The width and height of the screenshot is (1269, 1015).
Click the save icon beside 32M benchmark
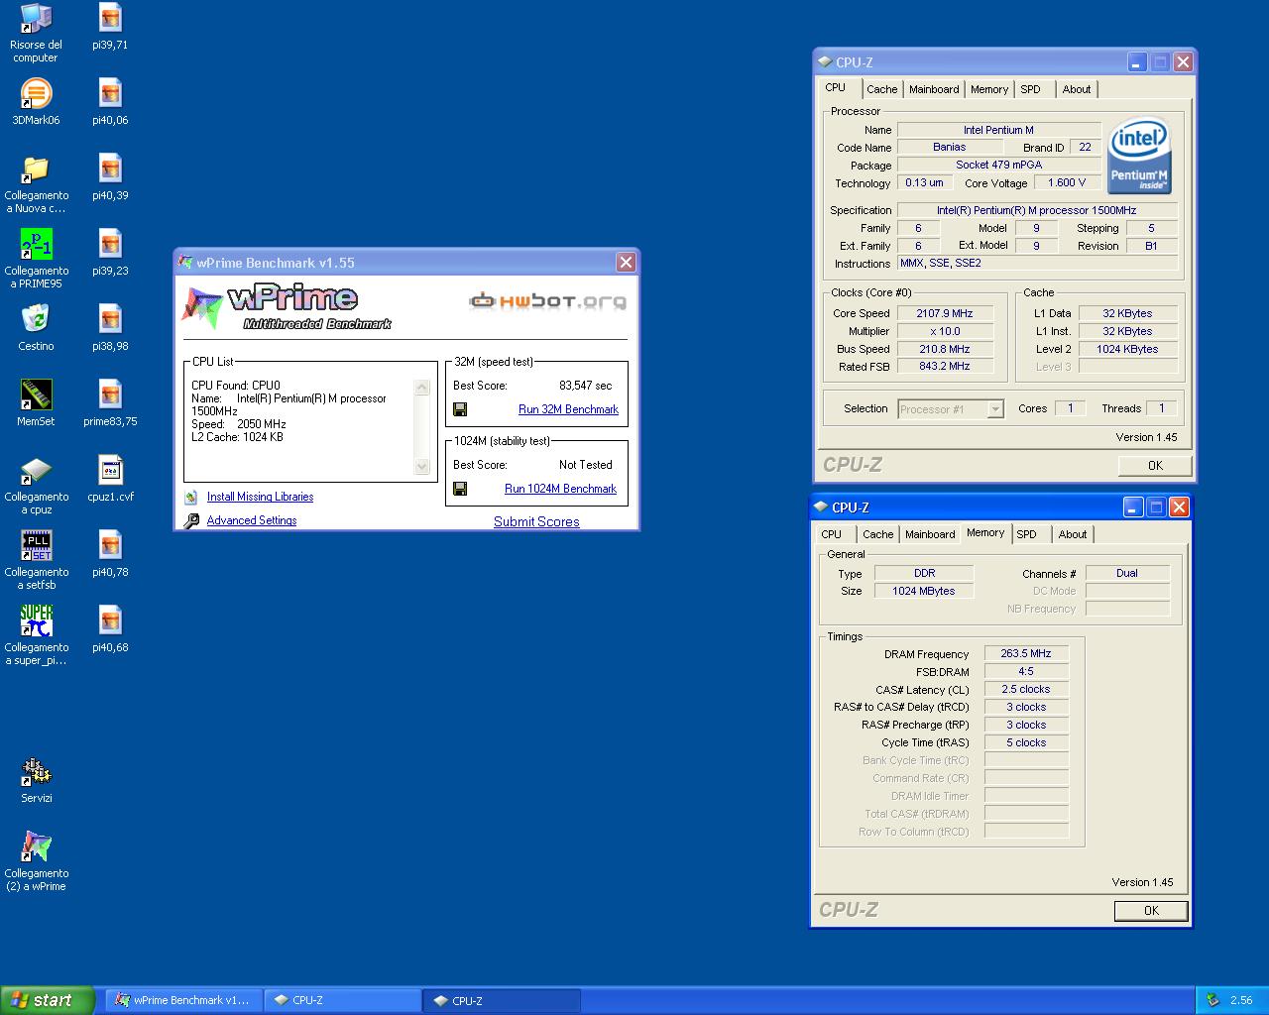[x=460, y=409]
